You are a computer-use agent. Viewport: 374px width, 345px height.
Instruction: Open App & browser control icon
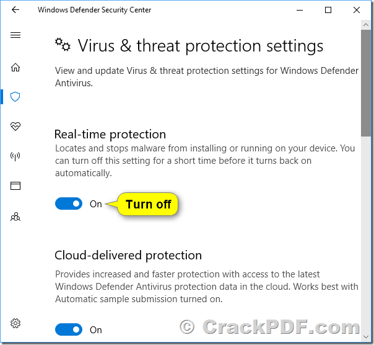point(15,186)
